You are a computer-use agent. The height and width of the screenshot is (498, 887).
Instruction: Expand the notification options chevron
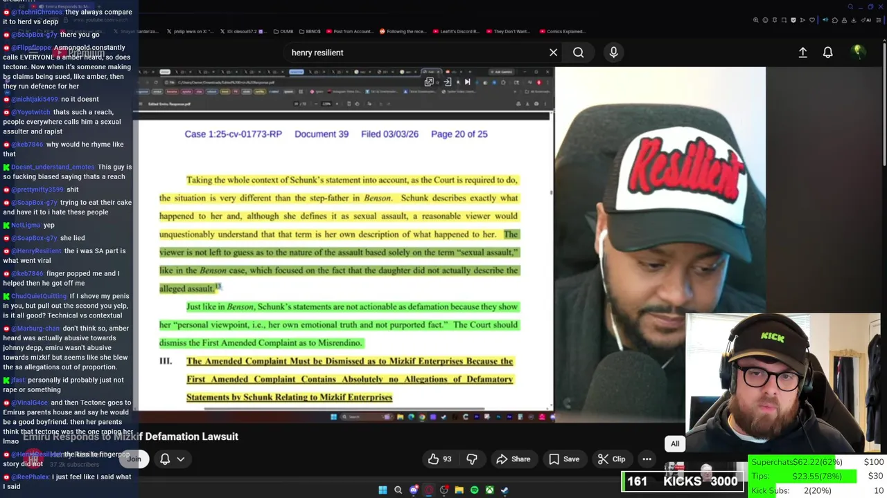coord(181,459)
